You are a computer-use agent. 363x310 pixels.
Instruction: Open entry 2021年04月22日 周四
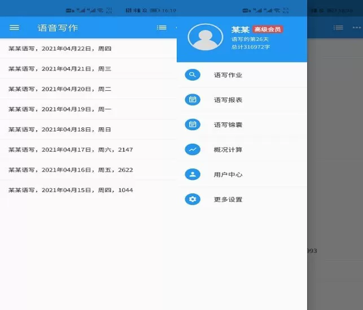click(x=88, y=48)
